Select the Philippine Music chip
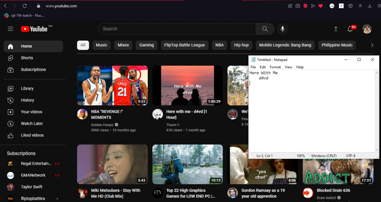The image size is (381, 202). (337, 45)
